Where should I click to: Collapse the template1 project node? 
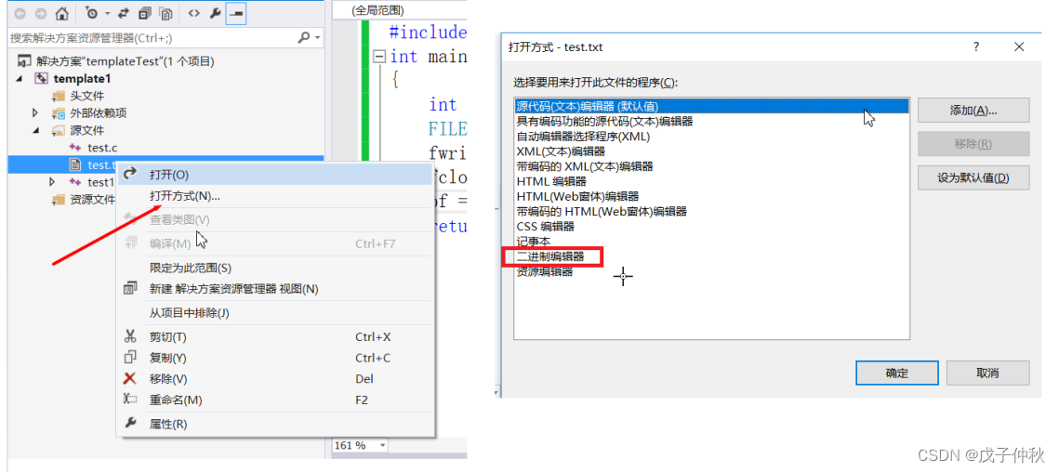click(x=19, y=79)
